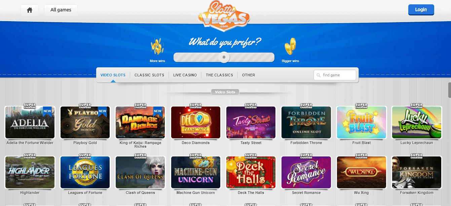Select the Other games tab

(x=249, y=75)
